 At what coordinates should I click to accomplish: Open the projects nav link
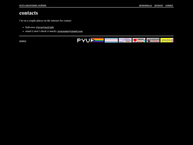tap(159, 5)
